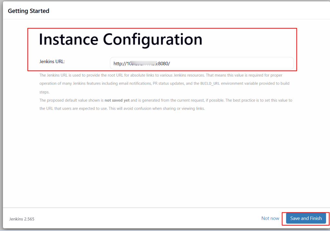Click the Jenkins 2.565 version text
The height and width of the screenshot is (231, 330).
[22, 219]
